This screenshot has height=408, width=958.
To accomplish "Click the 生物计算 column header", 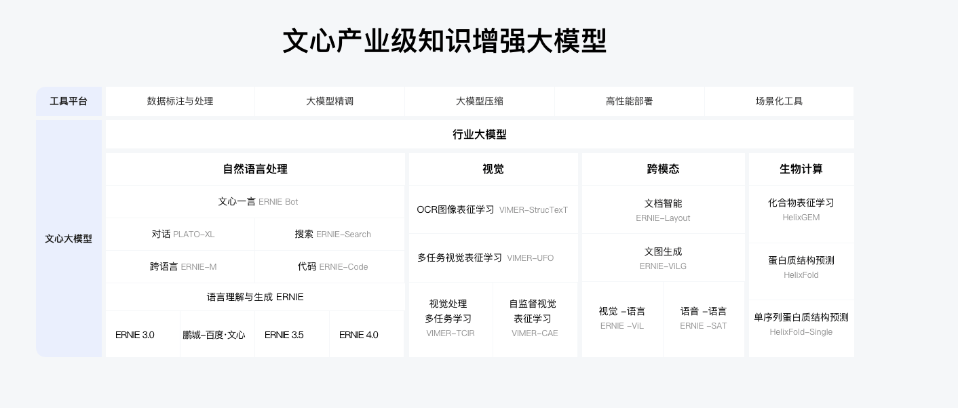I will coord(801,169).
